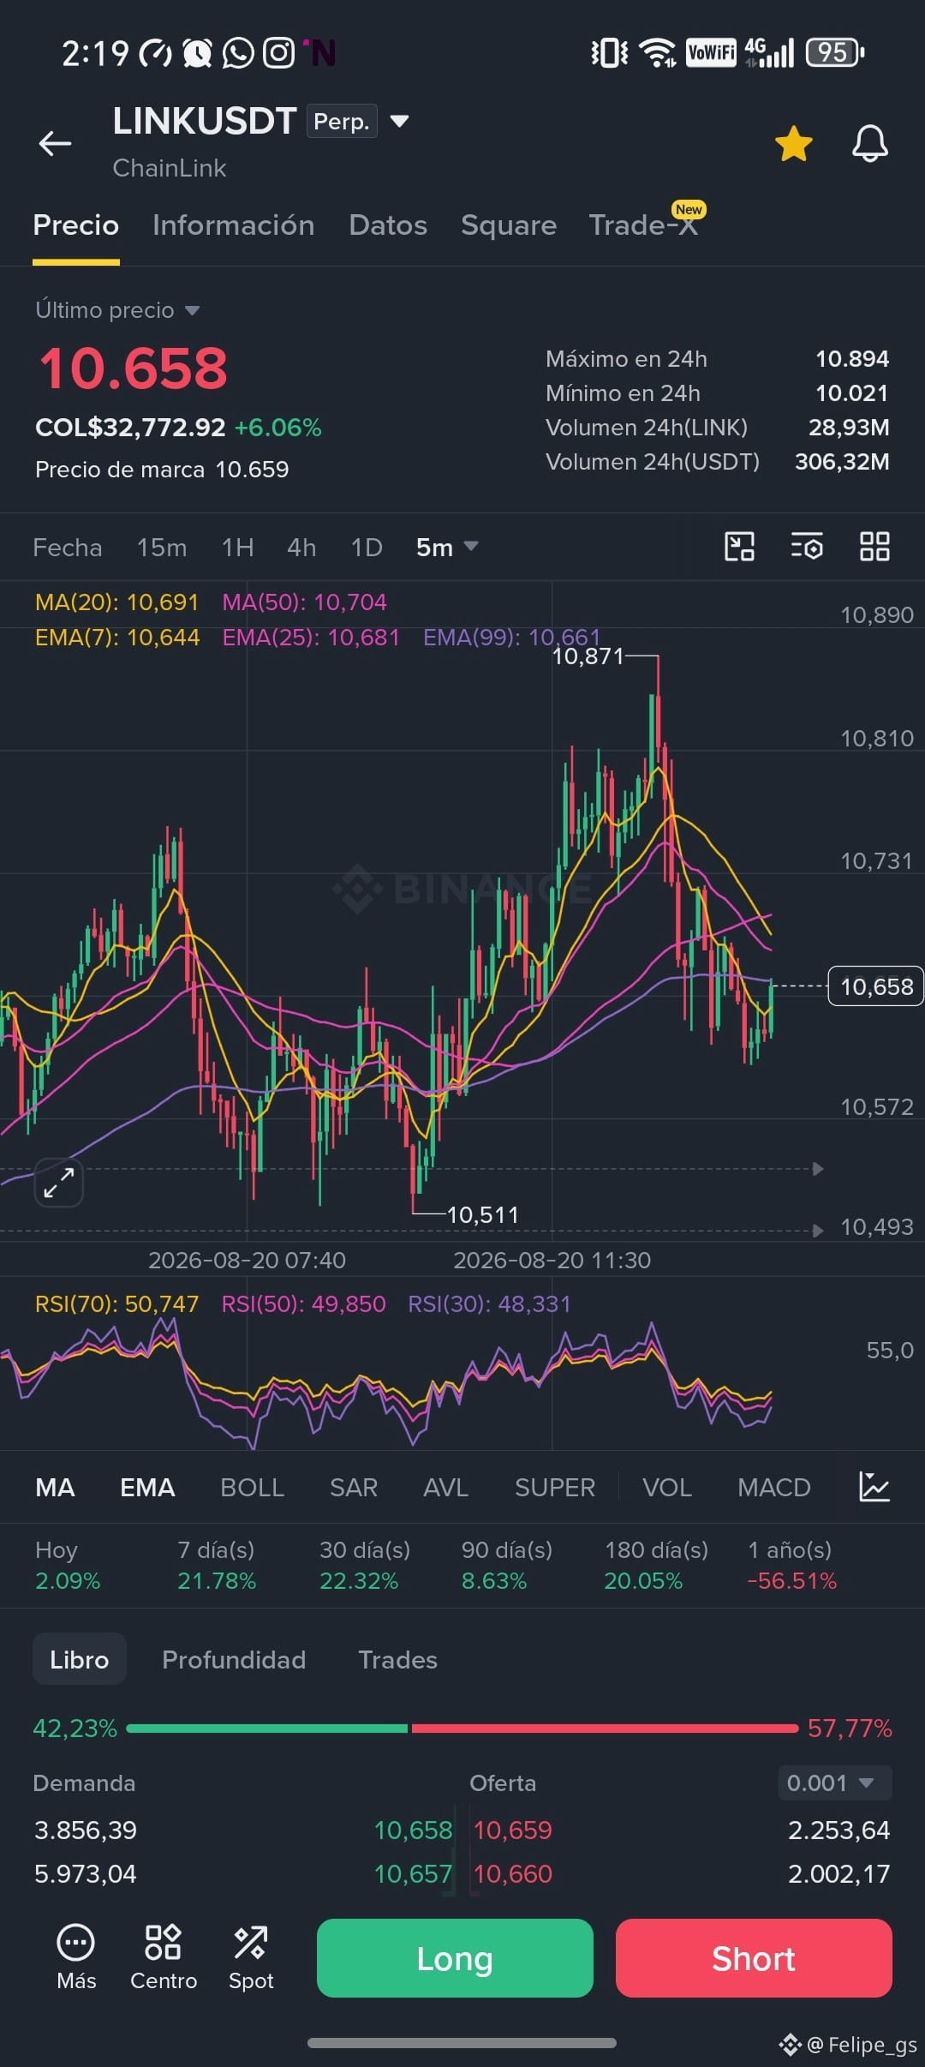This screenshot has width=925, height=2067.
Task: Toggle the MACD indicator
Action: point(774,1488)
